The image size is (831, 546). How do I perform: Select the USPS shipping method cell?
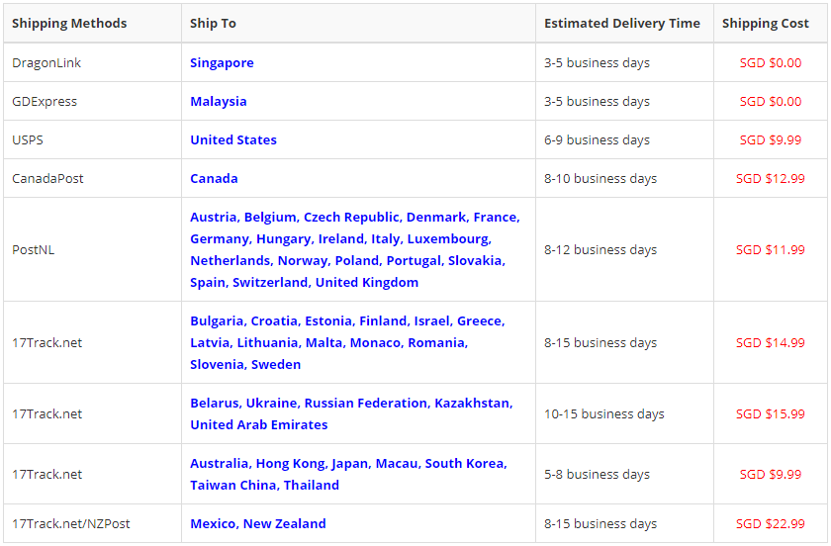tap(28, 139)
